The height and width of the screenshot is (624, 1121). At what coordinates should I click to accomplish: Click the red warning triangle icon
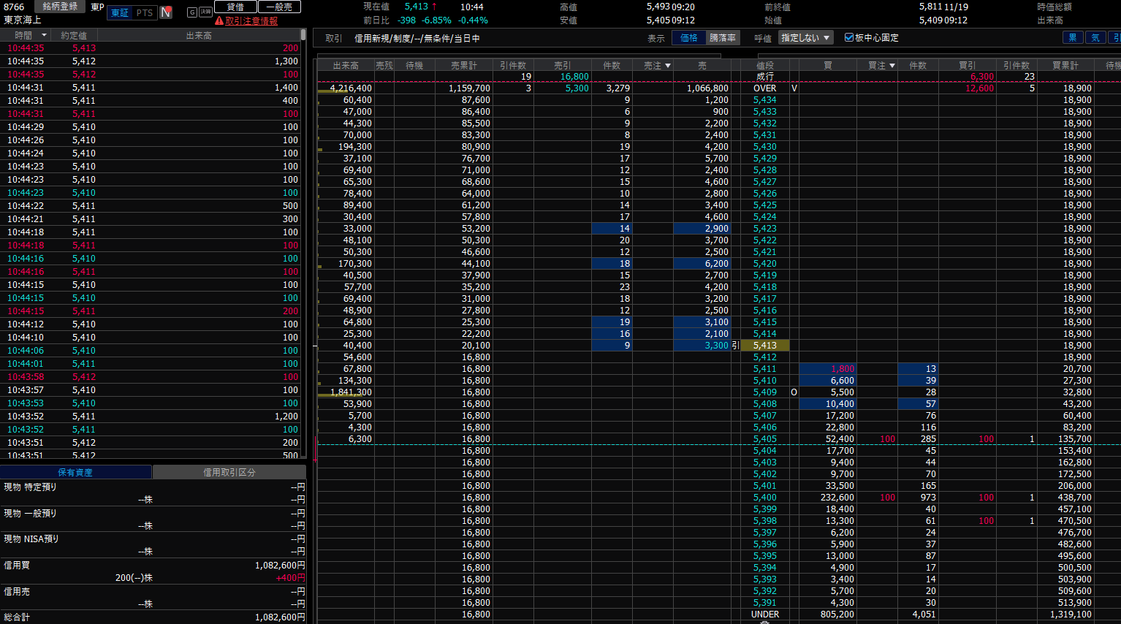219,21
